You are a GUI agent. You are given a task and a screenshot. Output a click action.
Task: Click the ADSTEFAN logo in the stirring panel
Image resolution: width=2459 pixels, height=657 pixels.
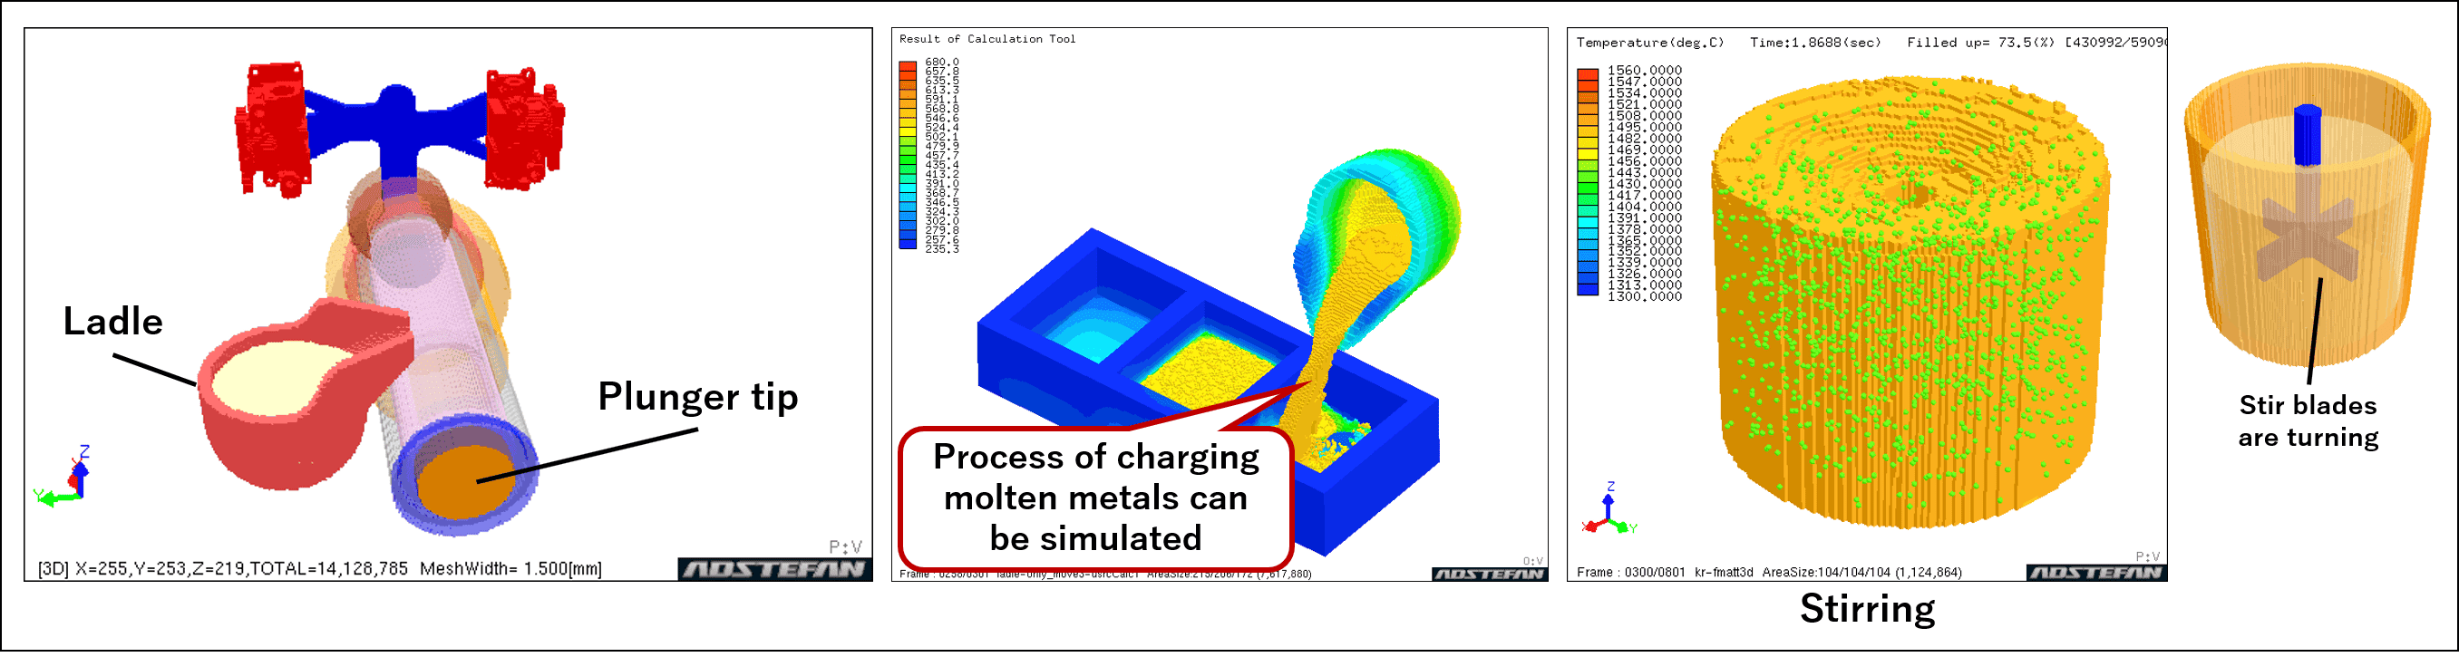[2096, 572]
